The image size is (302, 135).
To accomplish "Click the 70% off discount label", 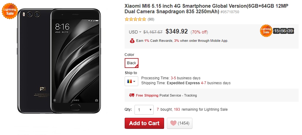I will (199, 32).
